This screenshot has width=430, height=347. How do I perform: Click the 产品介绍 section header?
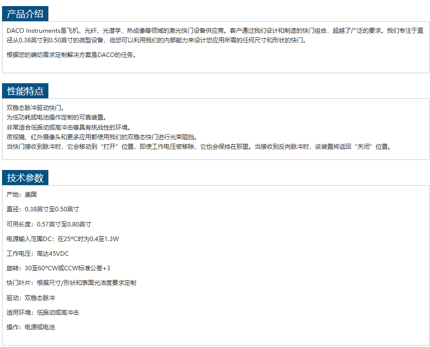25,14
